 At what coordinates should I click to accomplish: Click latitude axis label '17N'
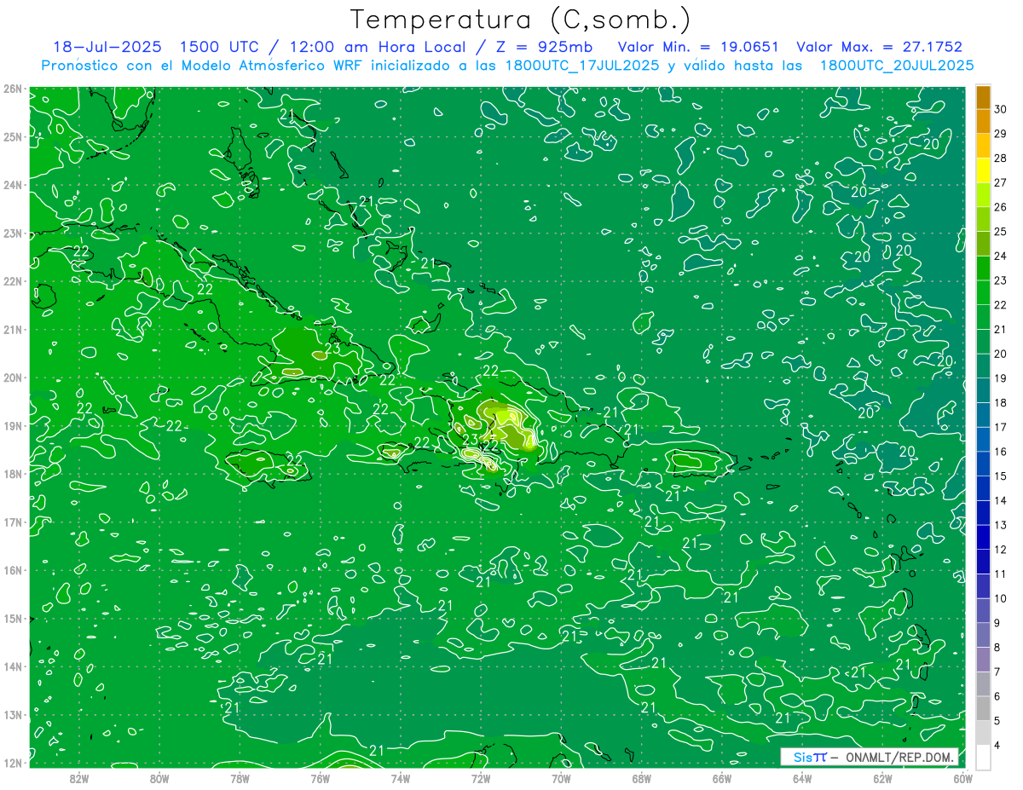[12, 522]
